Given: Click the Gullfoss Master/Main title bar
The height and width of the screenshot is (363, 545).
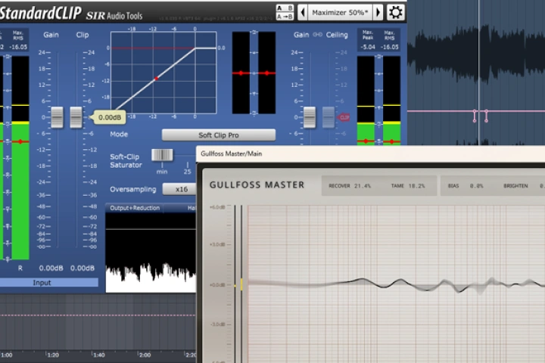Looking at the screenshot, I should (x=370, y=154).
